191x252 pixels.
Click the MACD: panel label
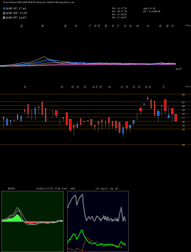pos(11,189)
